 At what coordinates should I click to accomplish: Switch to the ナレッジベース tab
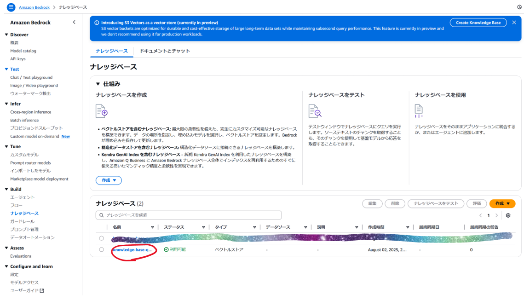pos(112,51)
